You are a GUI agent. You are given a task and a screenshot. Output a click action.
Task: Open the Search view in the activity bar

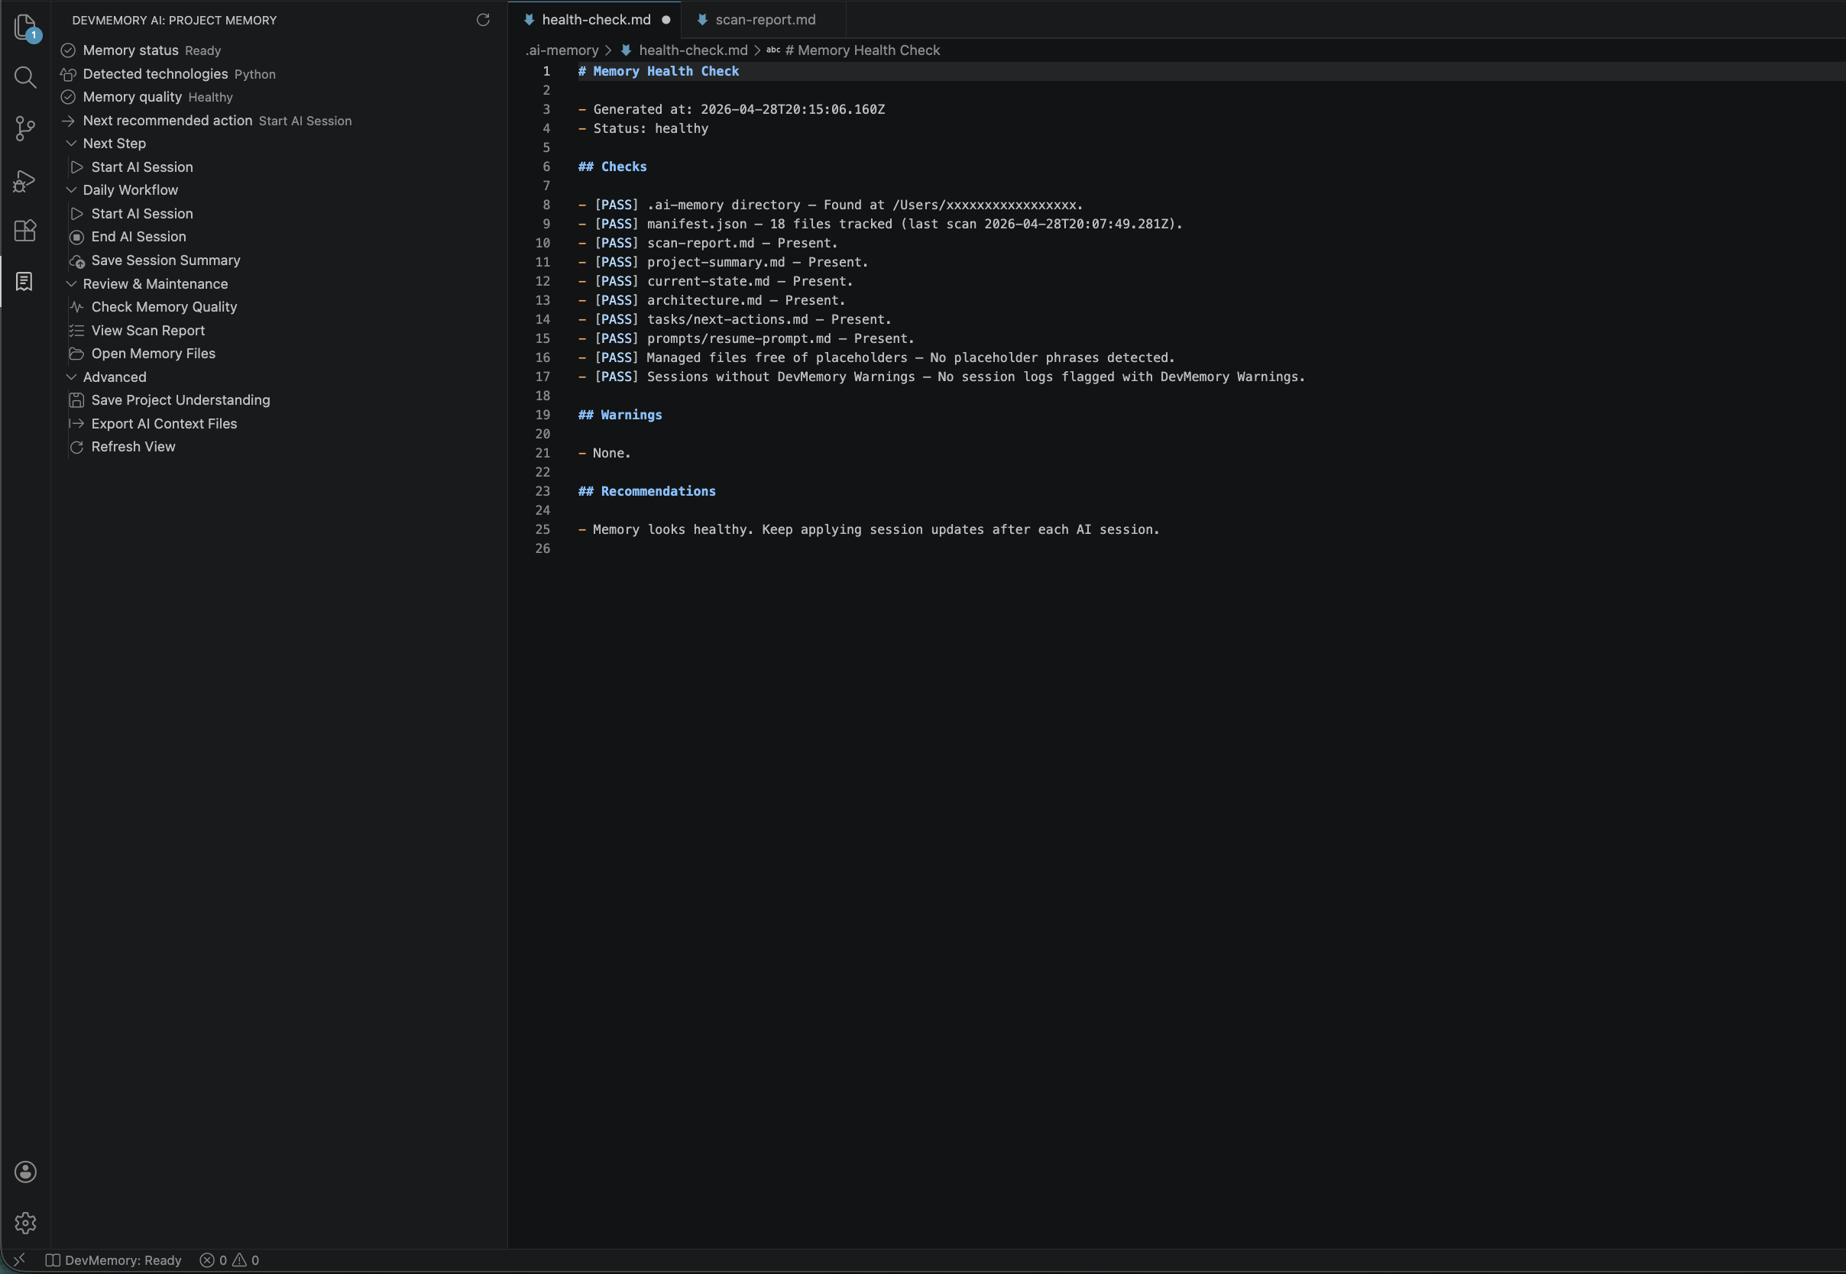click(24, 77)
